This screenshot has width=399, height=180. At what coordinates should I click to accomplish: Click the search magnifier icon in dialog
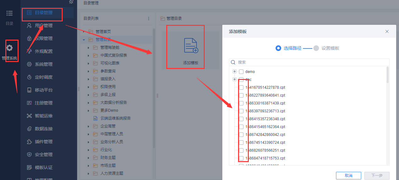[233, 62]
